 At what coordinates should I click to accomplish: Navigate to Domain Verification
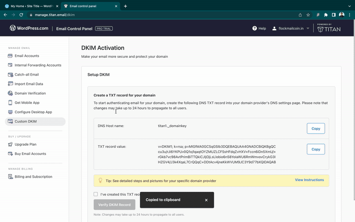[x=35, y=93]
